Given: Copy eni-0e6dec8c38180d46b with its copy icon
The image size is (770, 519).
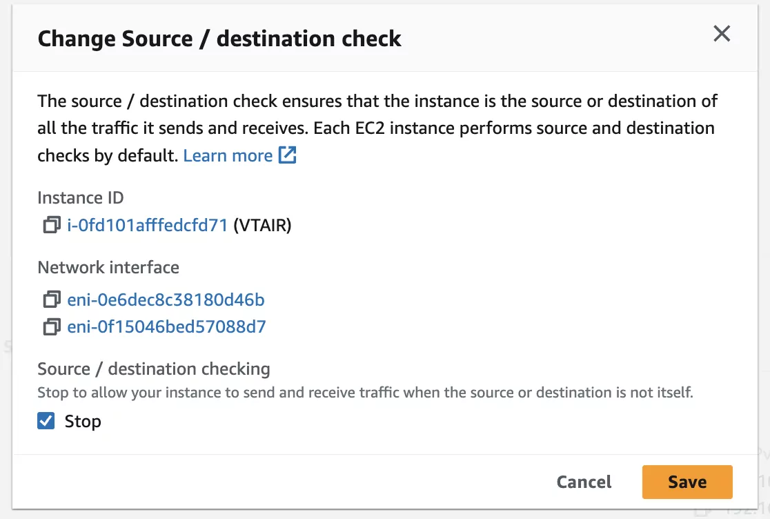Looking at the screenshot, I should pyautogui.click(x=51, y=299).
